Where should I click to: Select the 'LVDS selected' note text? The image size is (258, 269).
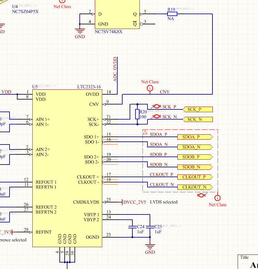(x=164, y=202)
